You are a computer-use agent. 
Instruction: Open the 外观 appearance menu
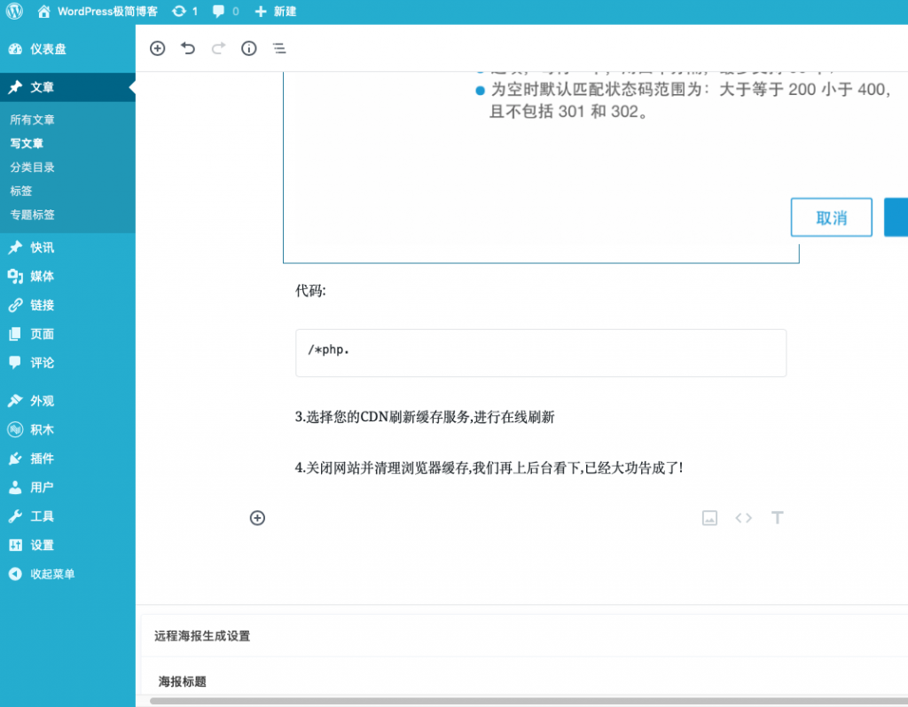coord(67,401)
